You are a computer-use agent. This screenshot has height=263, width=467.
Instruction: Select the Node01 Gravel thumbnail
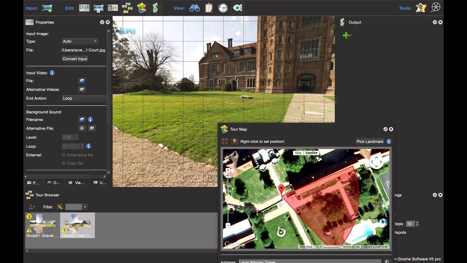point(42,225)
